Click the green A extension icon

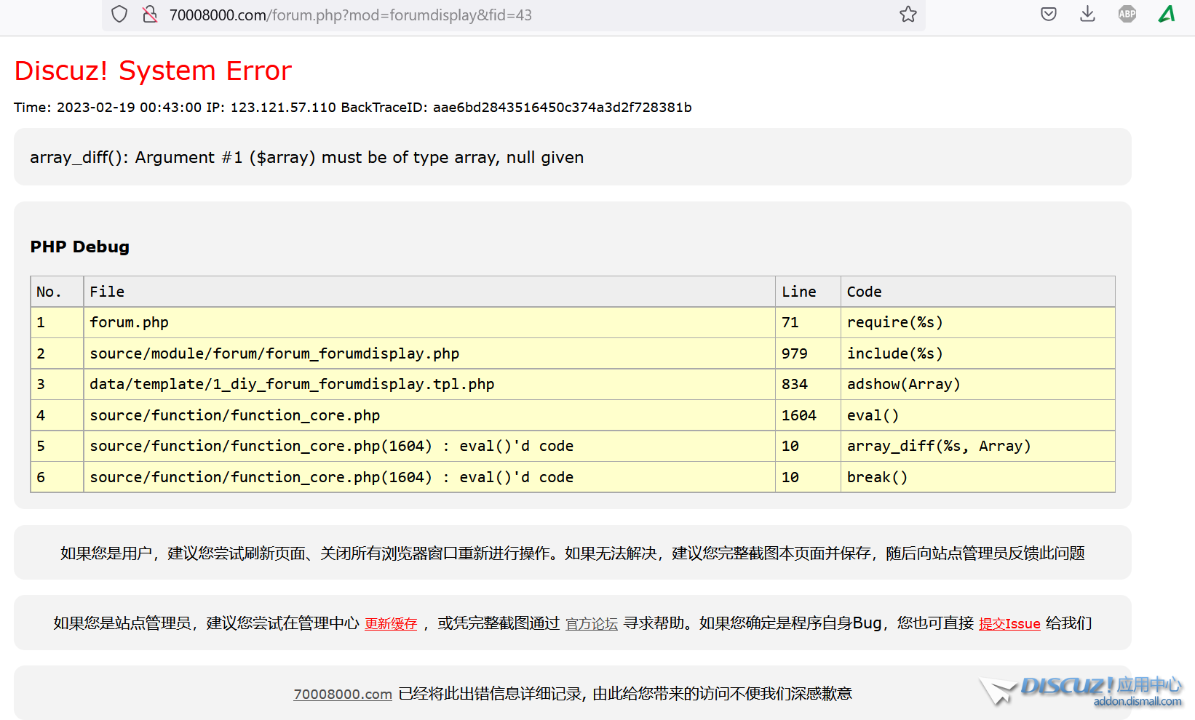[1167, 15]
